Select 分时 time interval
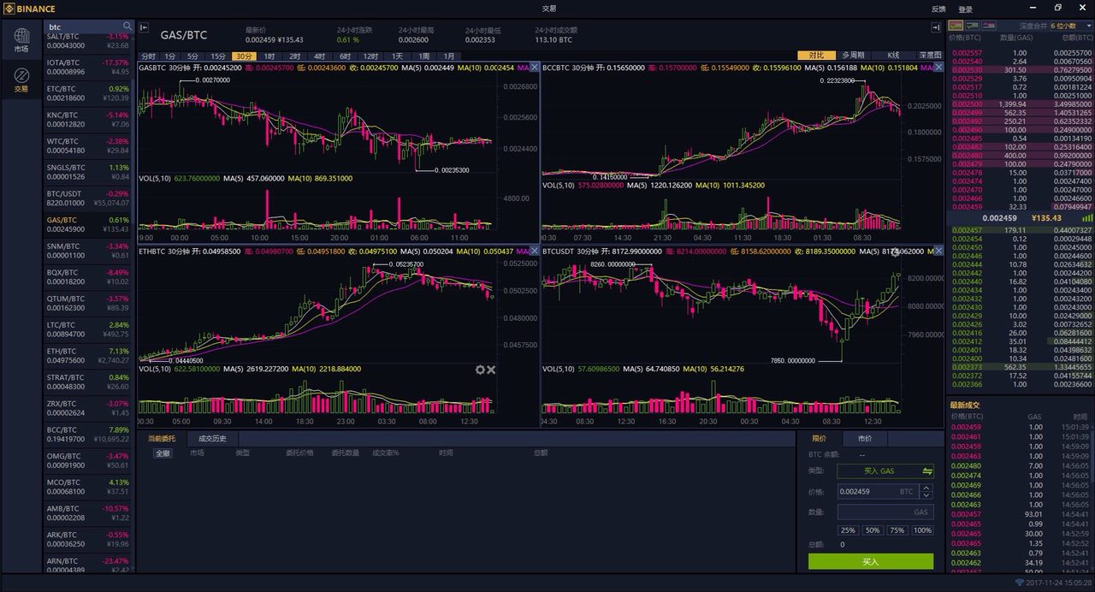The height and width of the screenshot is (592, 1095). click(x=149, y=56)
